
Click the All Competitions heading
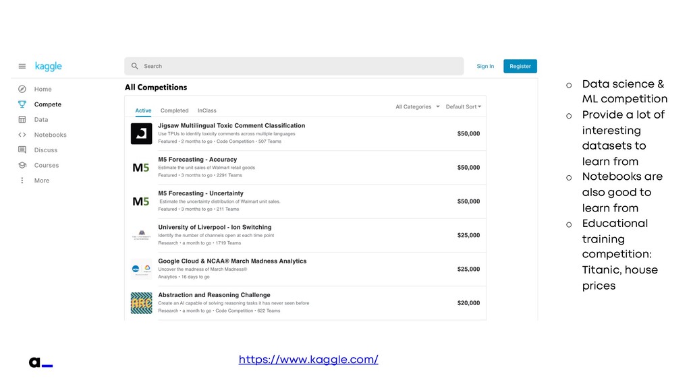pyautogui.click(x=156, y=88)
